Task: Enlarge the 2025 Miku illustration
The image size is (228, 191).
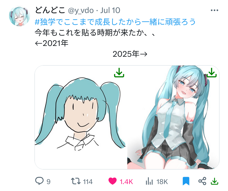Action: click(173, 117)
